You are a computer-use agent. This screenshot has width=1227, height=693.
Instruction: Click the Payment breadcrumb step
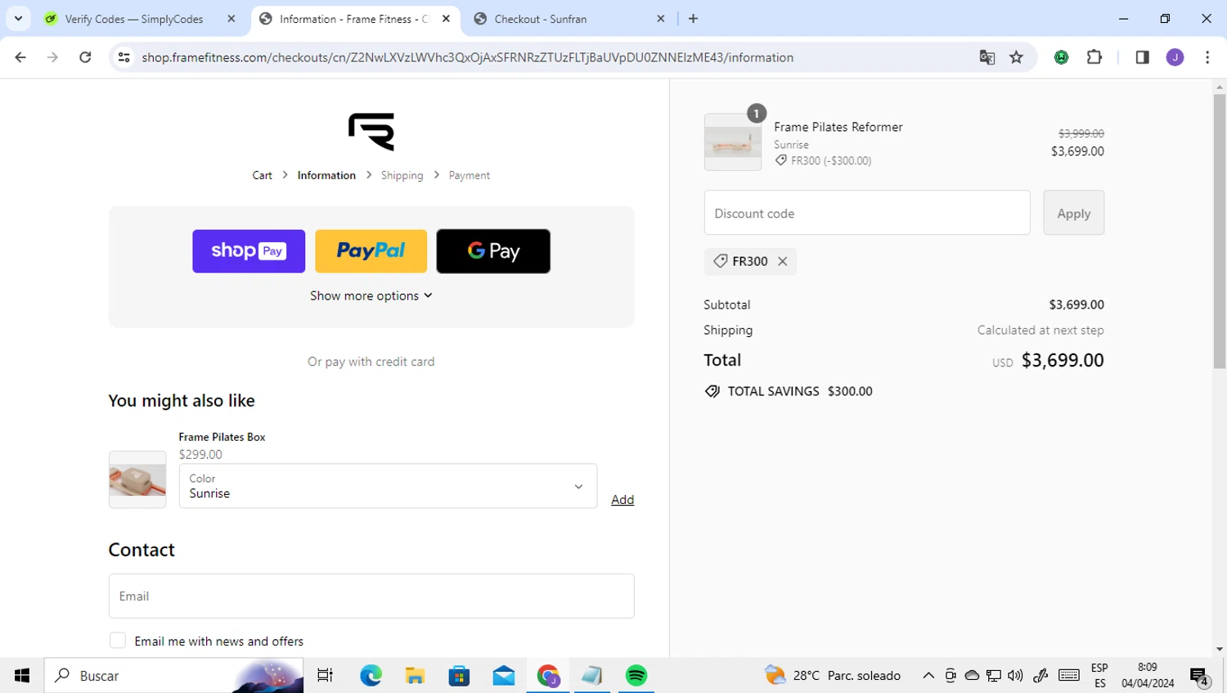[x=469, y=175]
